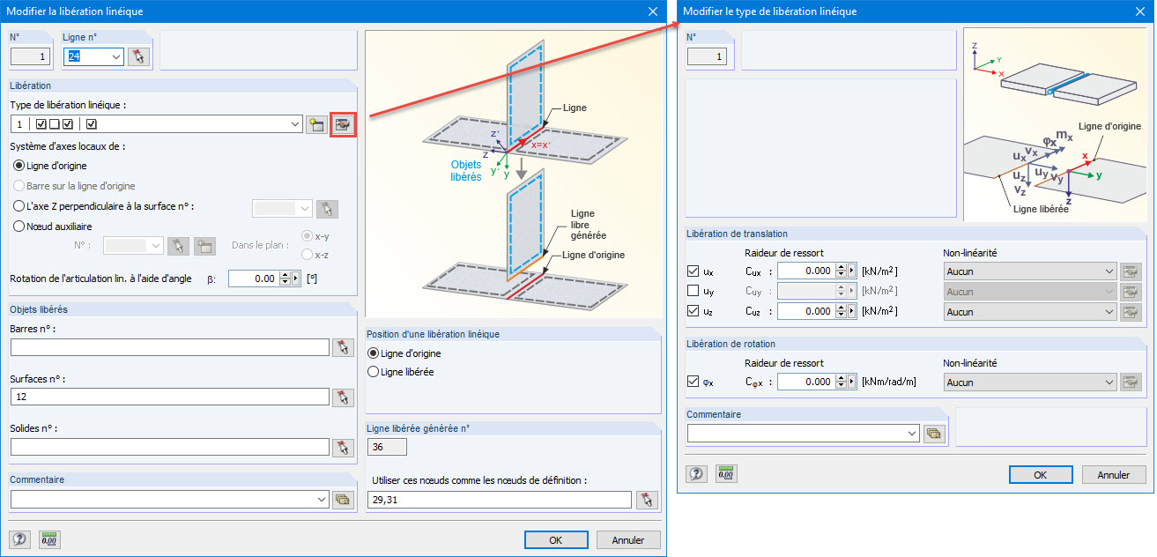This screenshot has height=557, width=1157.
Task: Open left dialog Commentaire dropdown
Action: 321,500
